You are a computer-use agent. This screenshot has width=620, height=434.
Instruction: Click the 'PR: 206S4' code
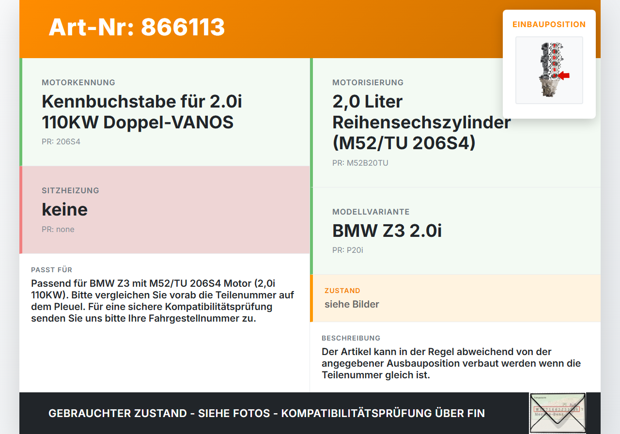pos(61,142)
